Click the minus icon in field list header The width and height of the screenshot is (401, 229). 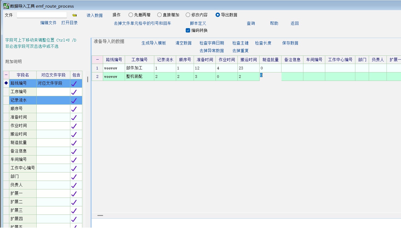click(x=6, y=75)
